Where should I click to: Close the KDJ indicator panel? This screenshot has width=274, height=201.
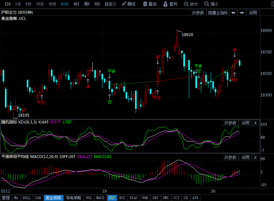coord(255,123)
